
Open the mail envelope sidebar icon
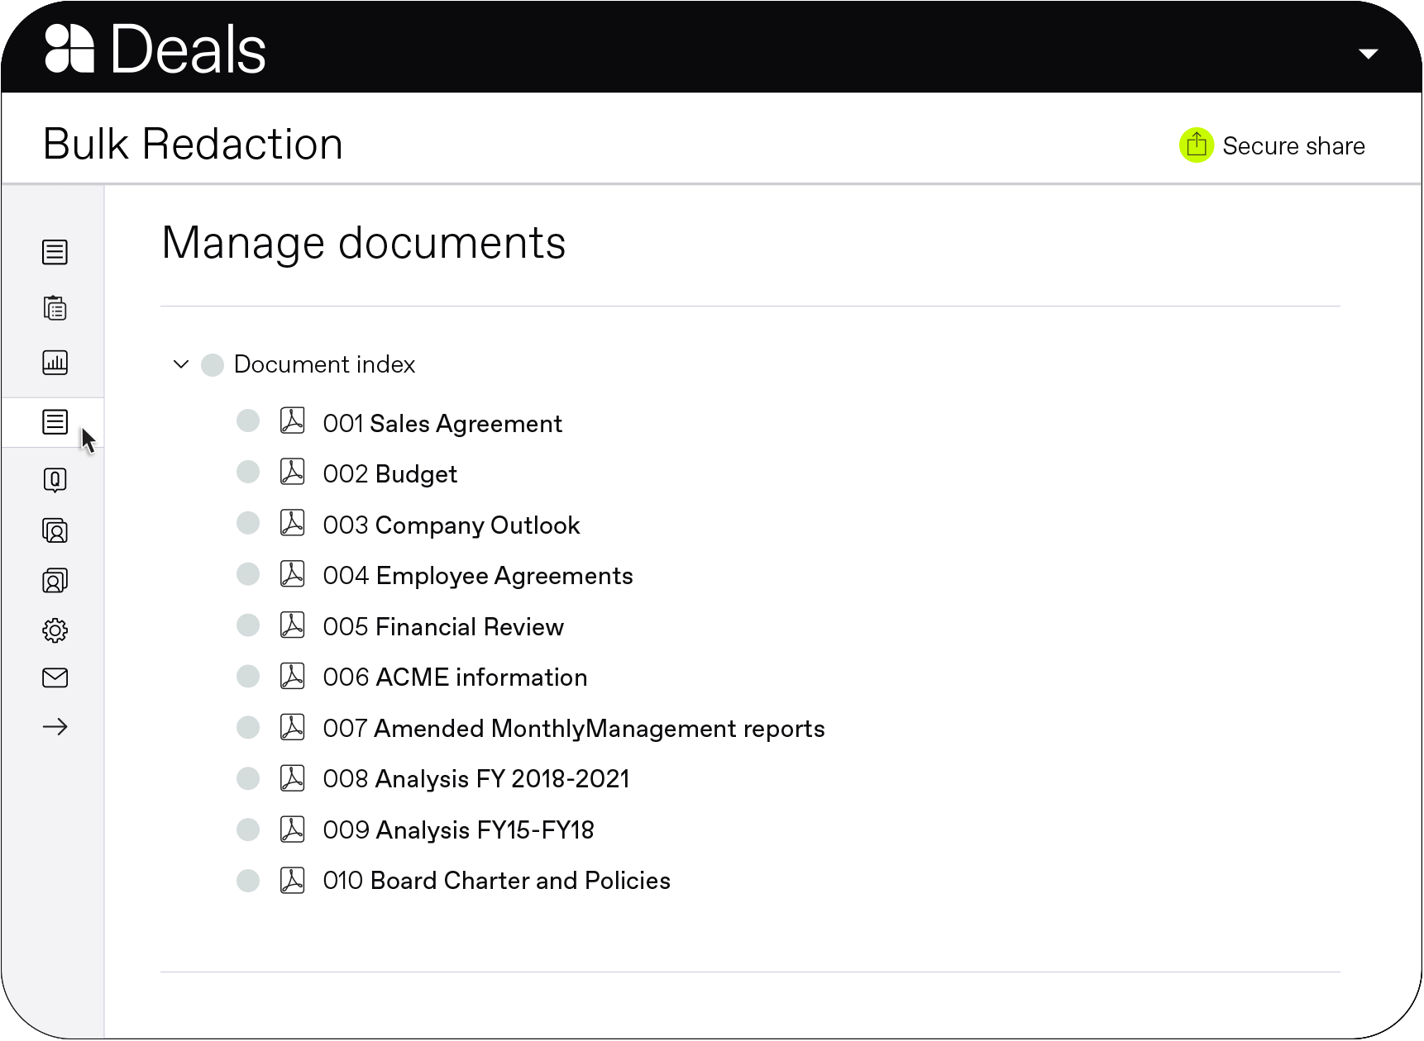tap(55, 678)
